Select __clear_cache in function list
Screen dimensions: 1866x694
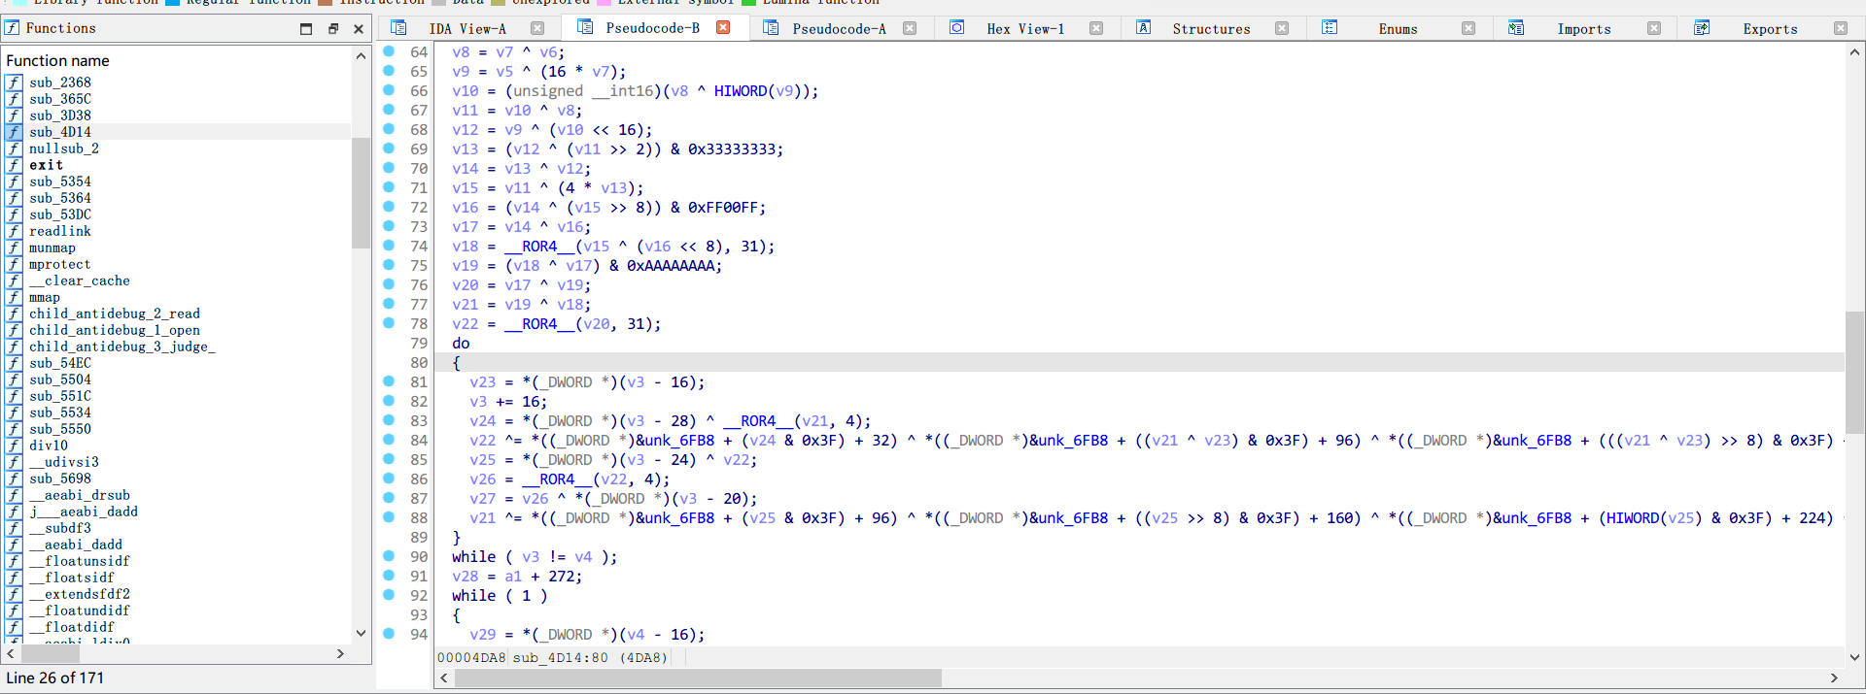pos(79,281)
